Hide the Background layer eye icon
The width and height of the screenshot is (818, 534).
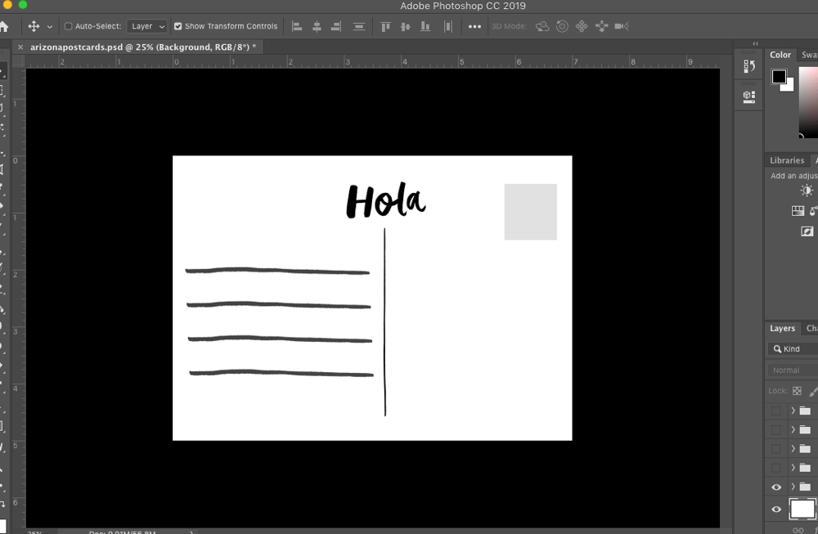coord(776,509)
